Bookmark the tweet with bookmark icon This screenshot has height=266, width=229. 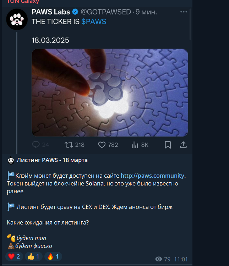tap(168, 145)
